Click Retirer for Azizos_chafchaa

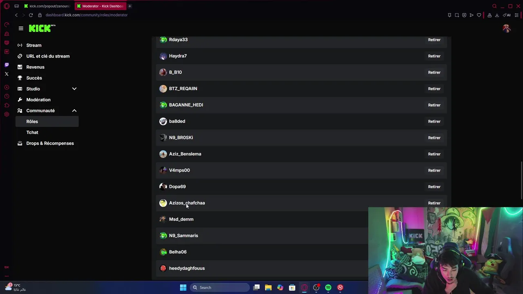(x=434, y=203)
